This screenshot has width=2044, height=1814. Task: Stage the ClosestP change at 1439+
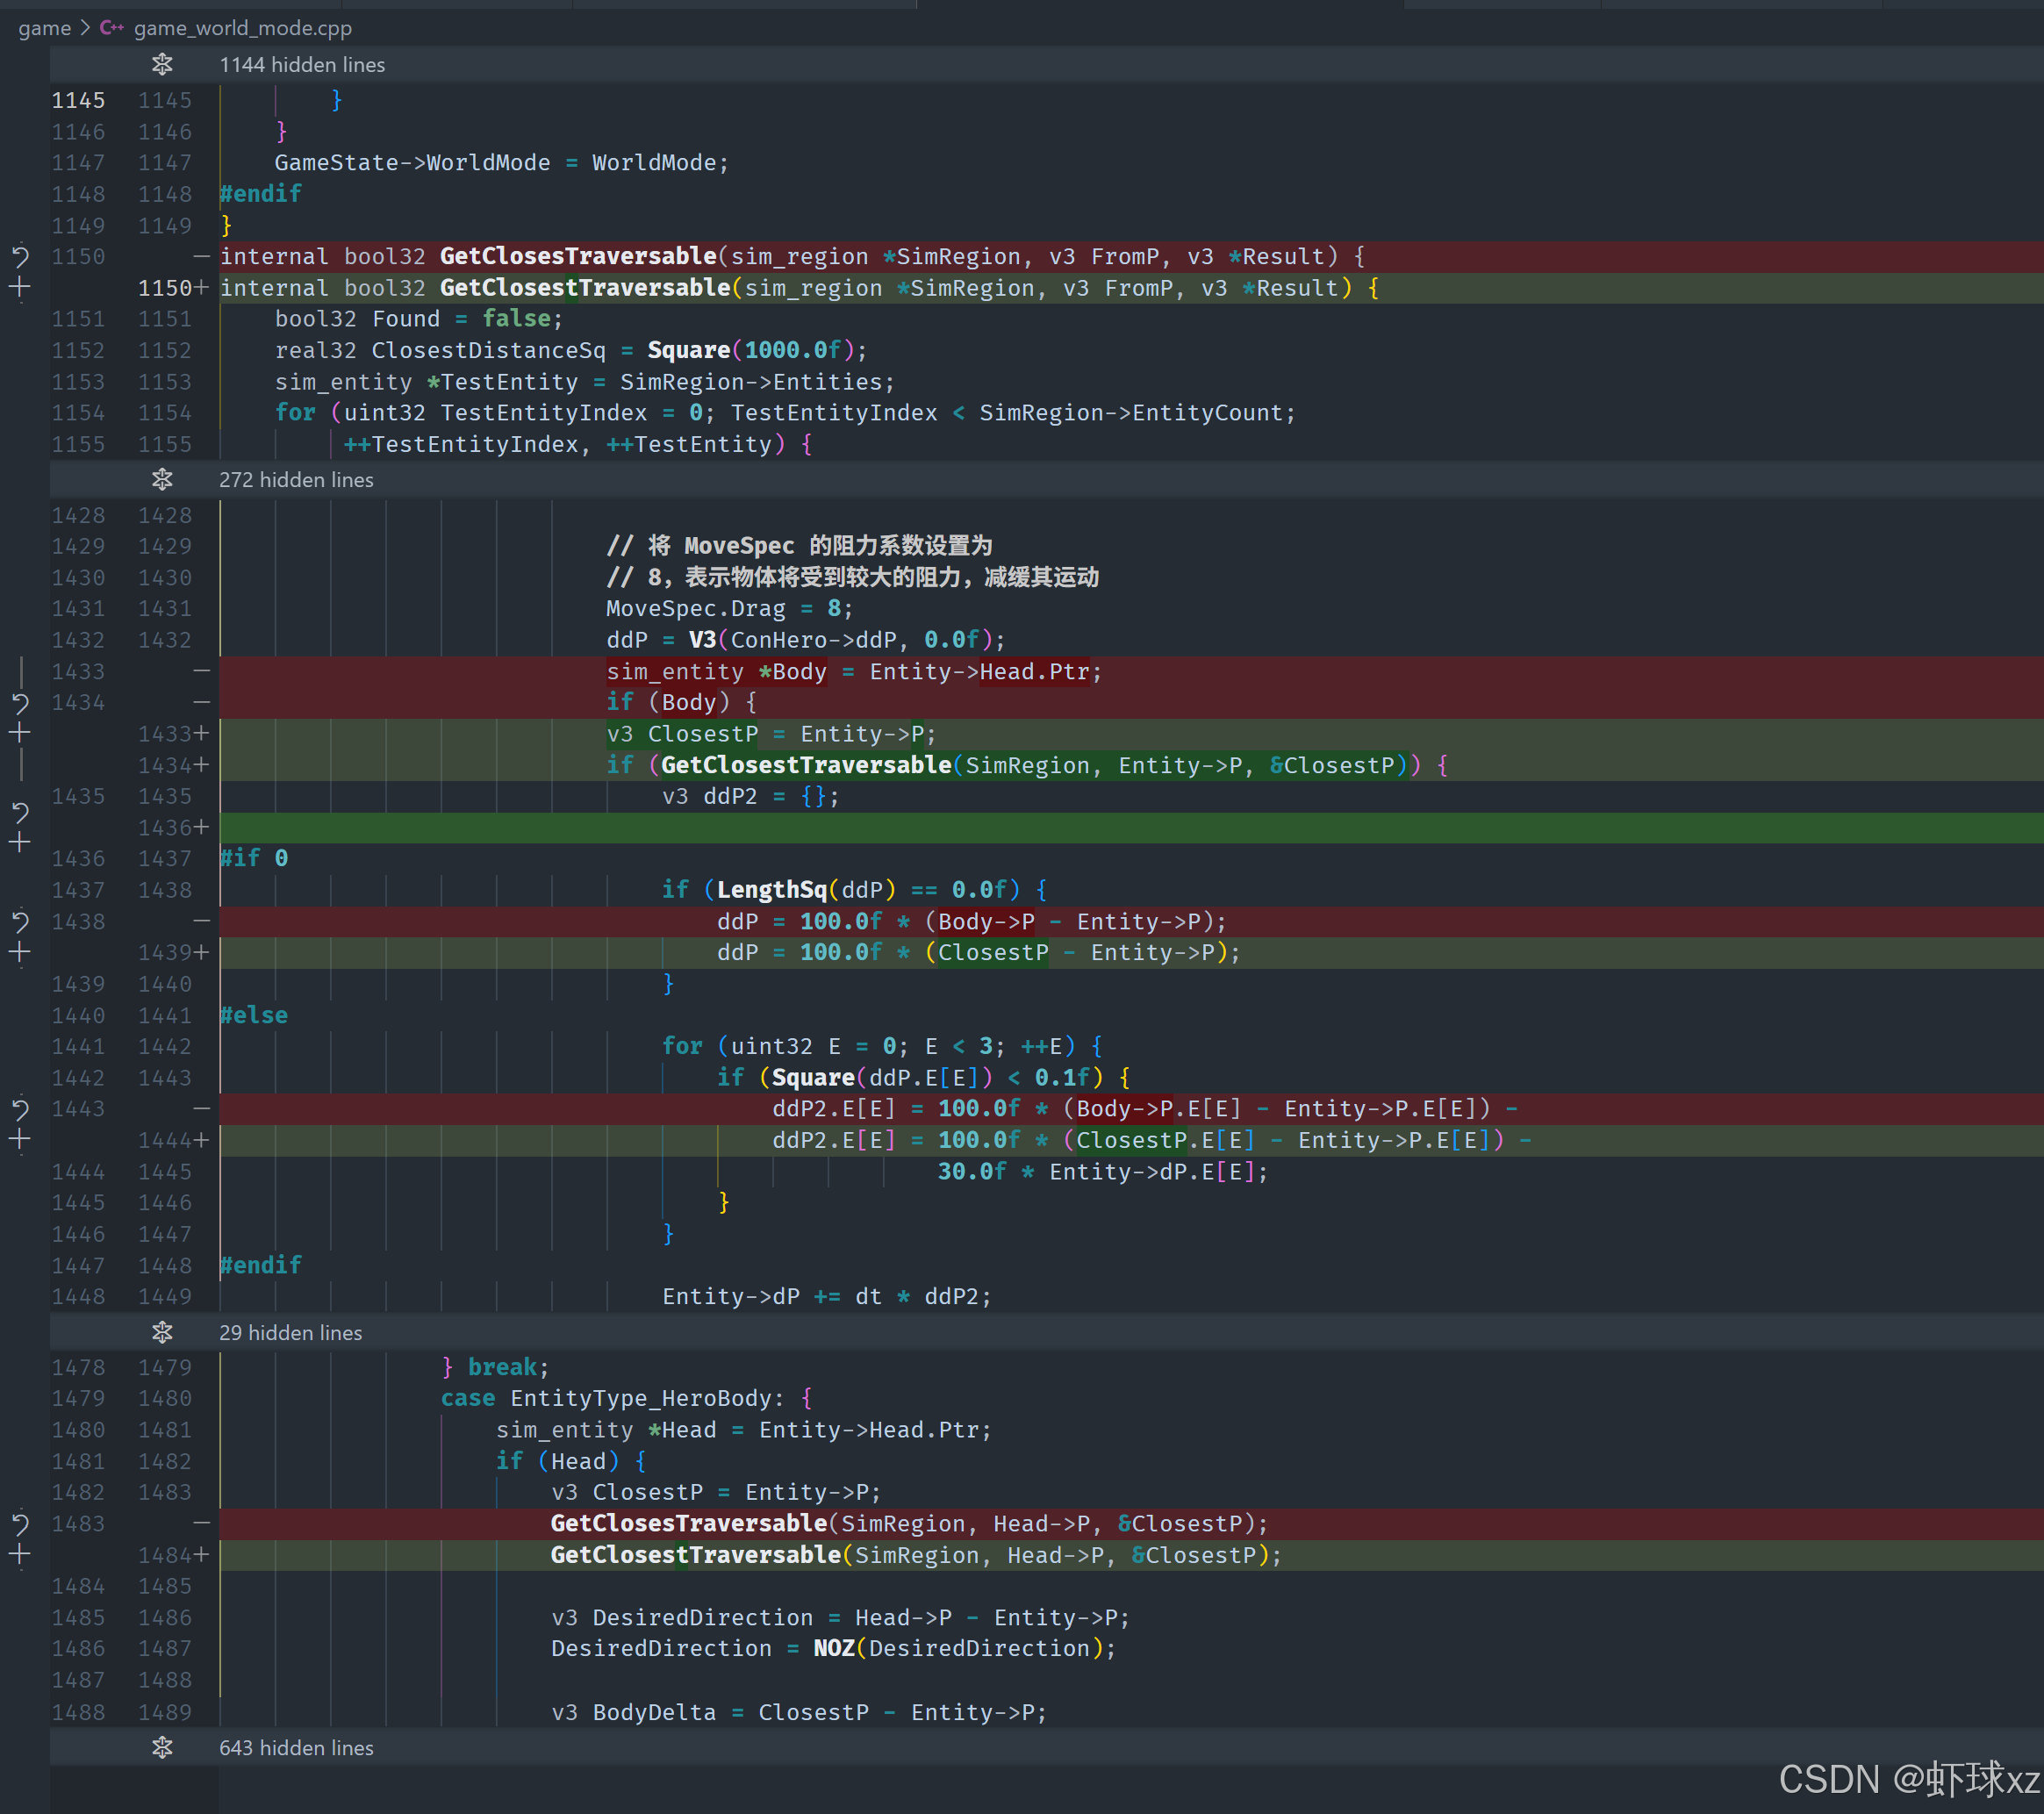click(20, 952)
